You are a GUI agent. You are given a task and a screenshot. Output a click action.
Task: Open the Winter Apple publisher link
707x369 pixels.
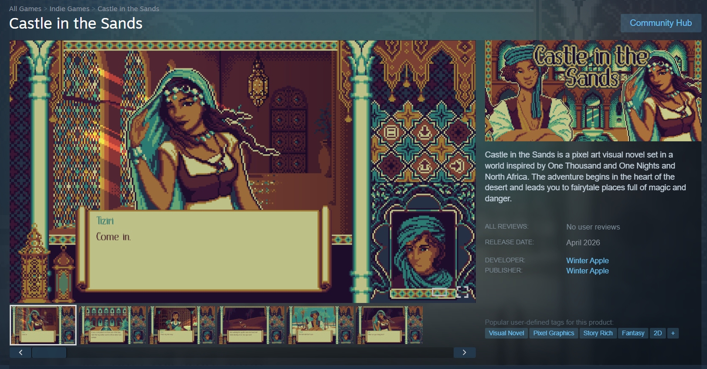coord(587,271)
